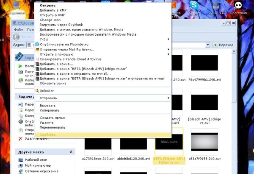
Task: Open Картинки desktop folder icon
Action: pyautogui.click(x=17, y=7)
